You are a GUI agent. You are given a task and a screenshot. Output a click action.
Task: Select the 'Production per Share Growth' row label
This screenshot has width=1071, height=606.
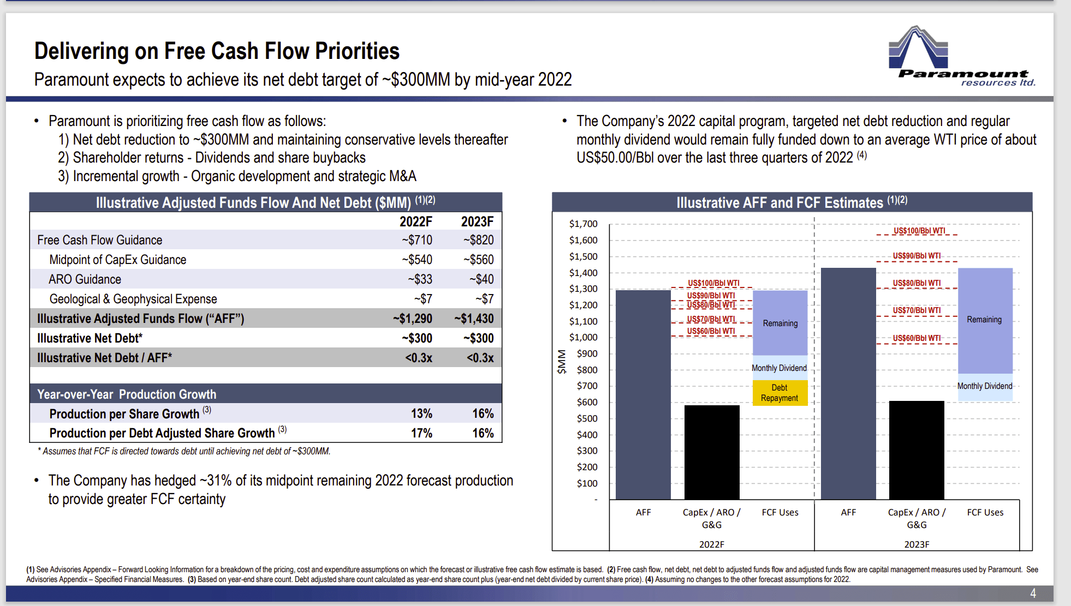click(x=124, y=414)
